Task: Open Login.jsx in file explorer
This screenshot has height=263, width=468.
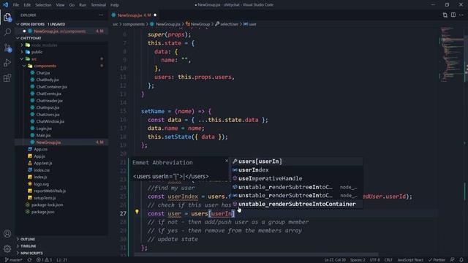Action: [44, 129]
